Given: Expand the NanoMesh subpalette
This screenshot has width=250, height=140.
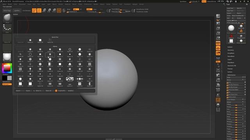Looking at the screenshot, I should point(231,56).
